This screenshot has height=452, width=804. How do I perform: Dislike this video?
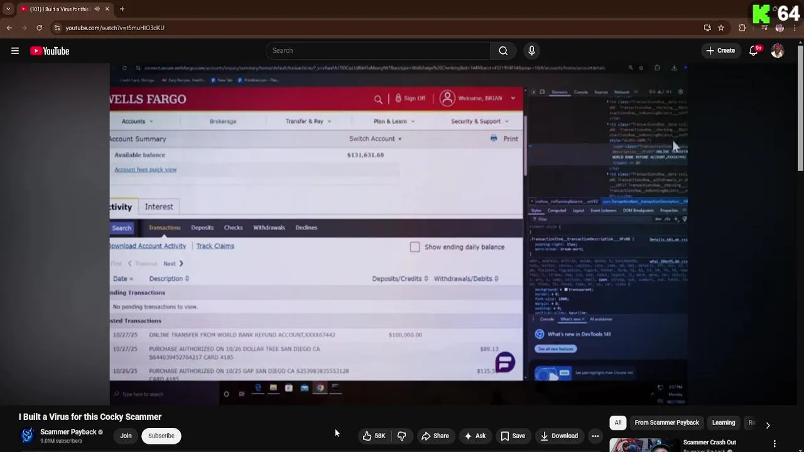pyautogui.click(x=401, y=436)
